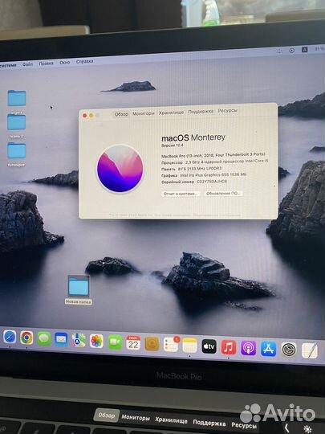
Task: Open the Messages app in the Dock
Action: [x=44, y=339]
